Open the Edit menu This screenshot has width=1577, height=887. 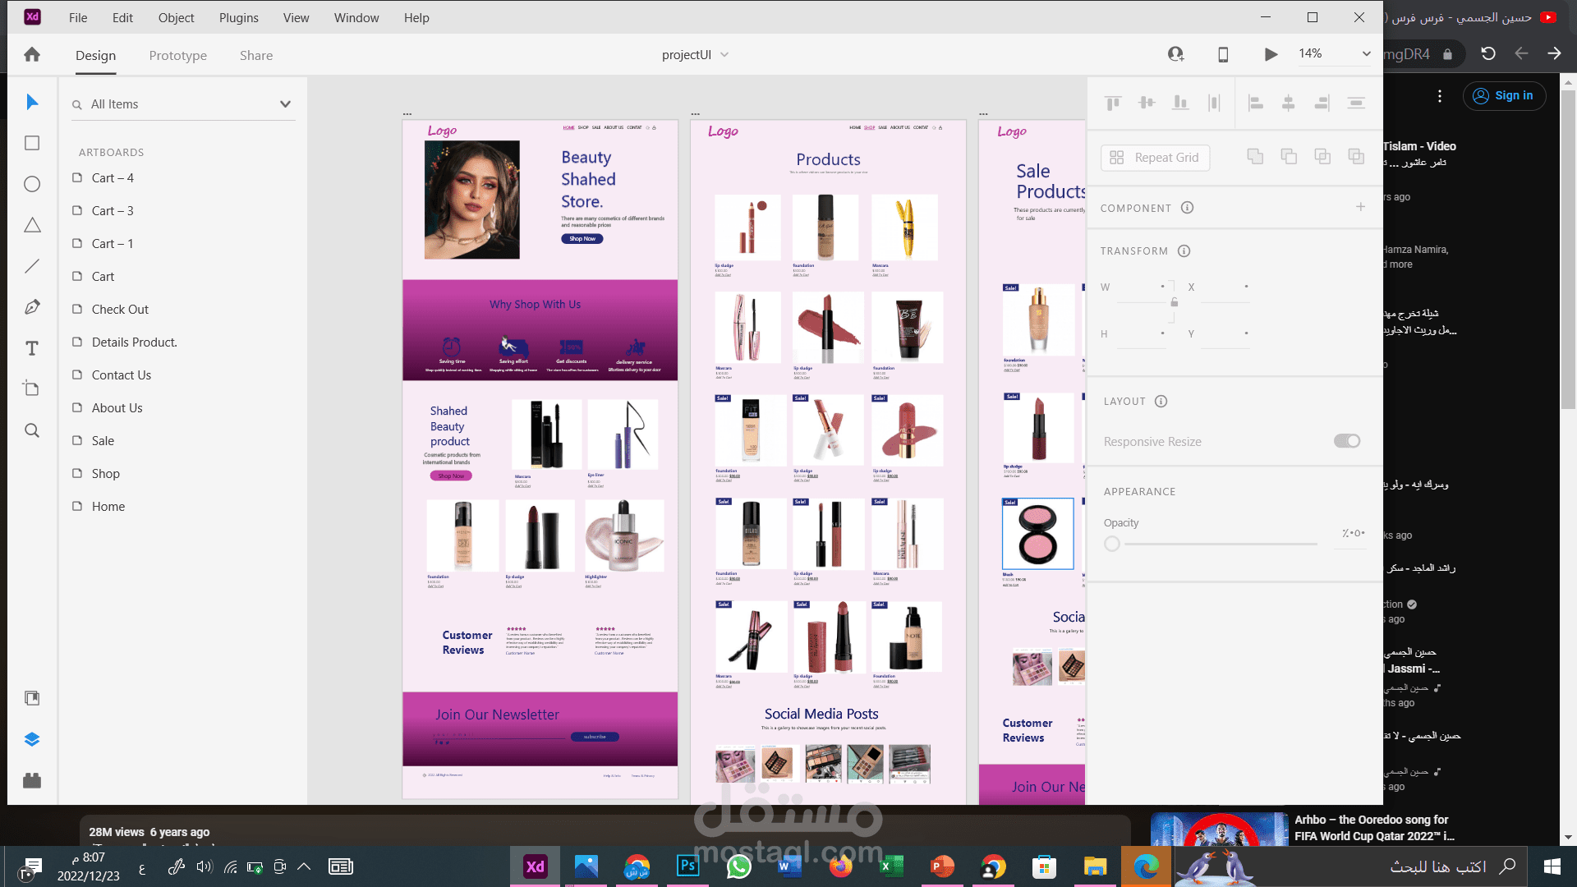[122, 17]
